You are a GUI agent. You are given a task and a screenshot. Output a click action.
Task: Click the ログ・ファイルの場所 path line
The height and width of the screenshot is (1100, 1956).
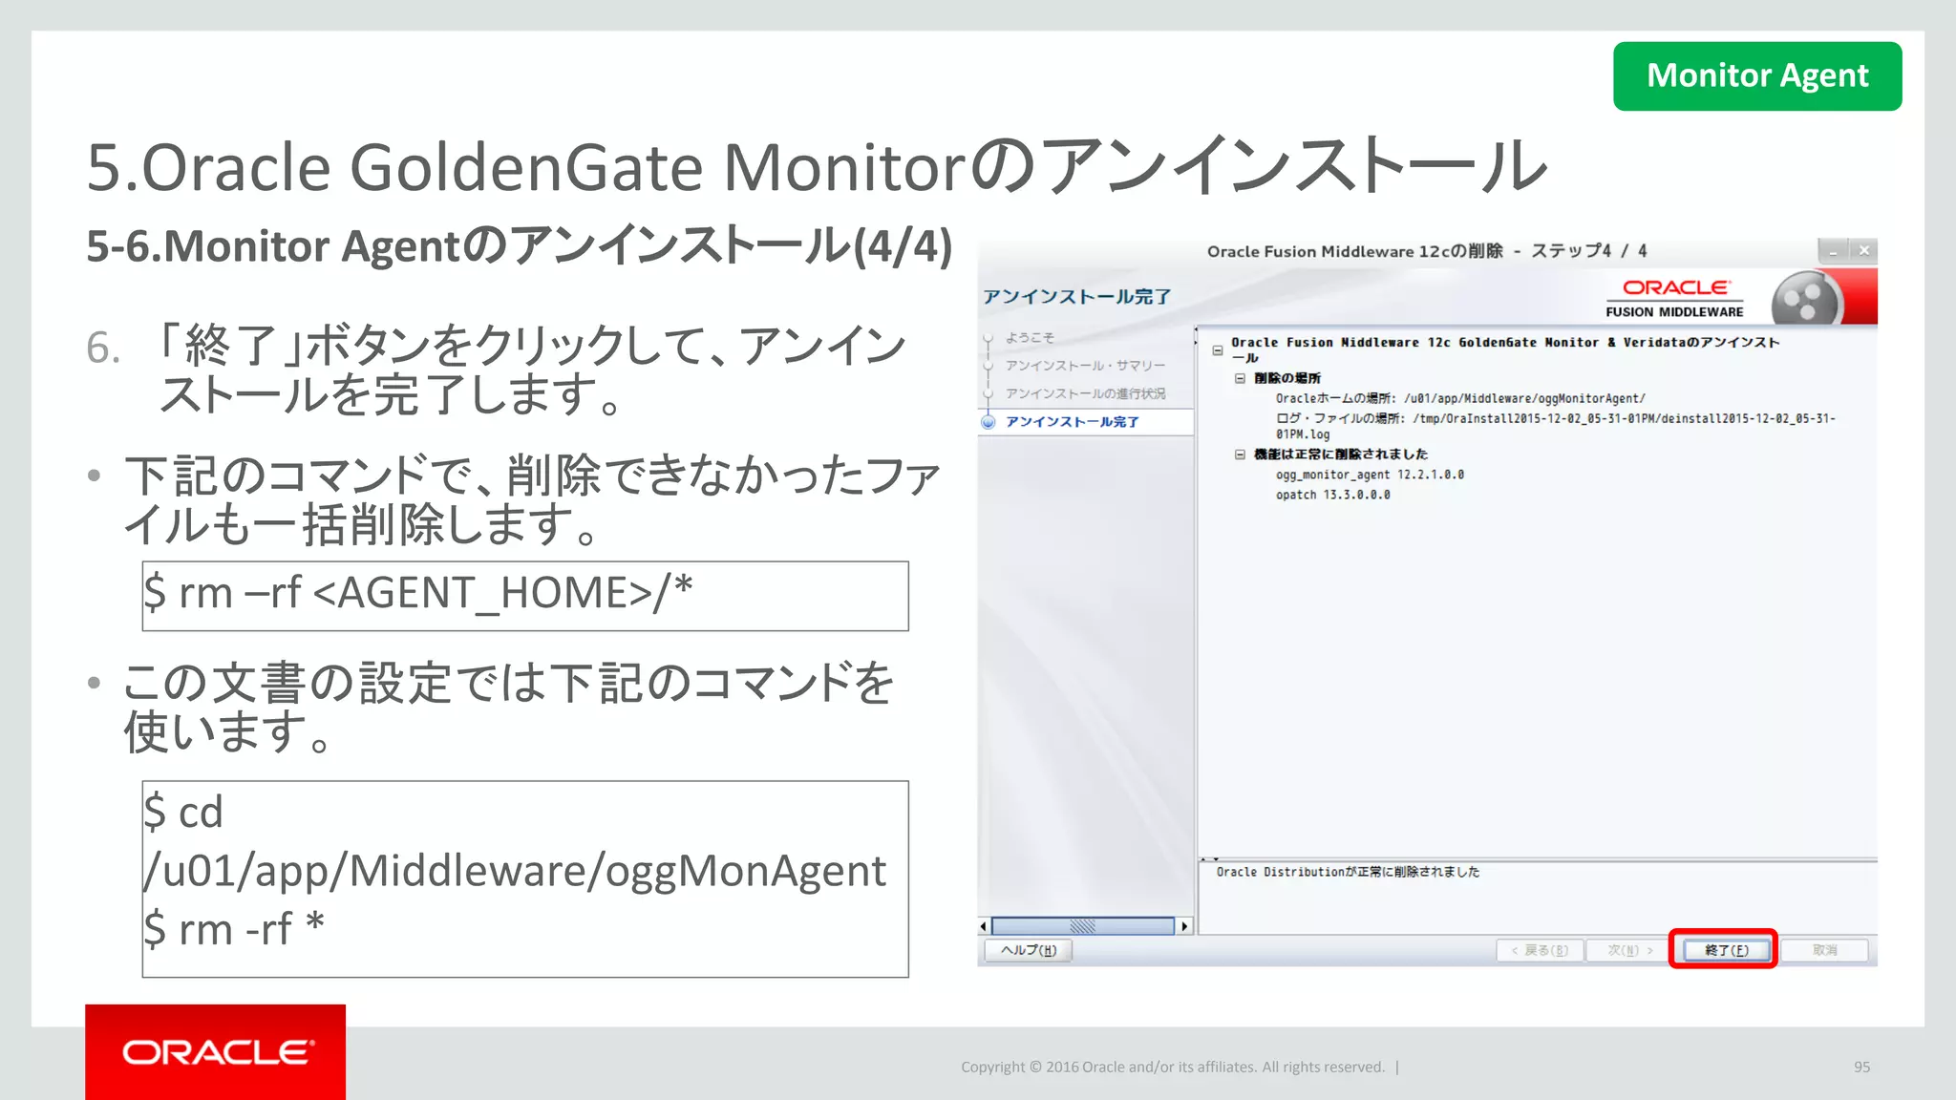tap(1556, 426)
